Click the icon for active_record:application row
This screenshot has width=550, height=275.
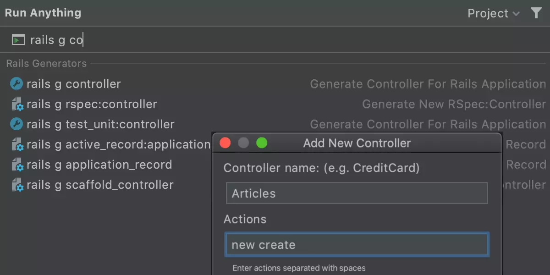tap(17, 145)
